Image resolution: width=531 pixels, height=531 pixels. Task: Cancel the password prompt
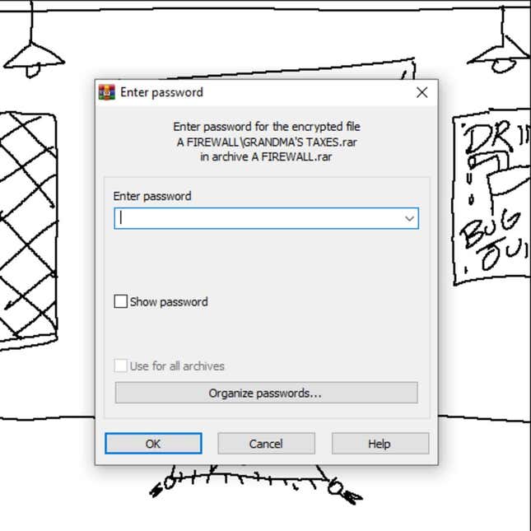(x=266, y=444)
